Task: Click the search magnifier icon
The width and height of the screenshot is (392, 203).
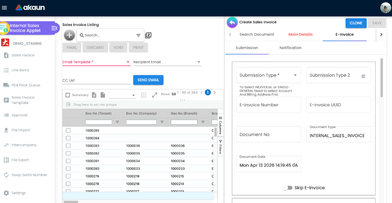Action: point(82,36)
